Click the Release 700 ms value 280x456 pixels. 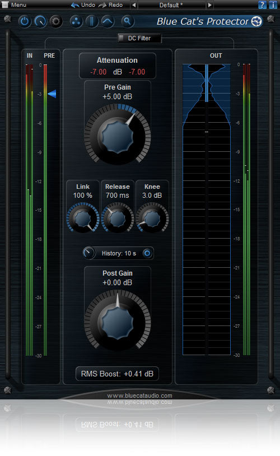click(118, 196)
